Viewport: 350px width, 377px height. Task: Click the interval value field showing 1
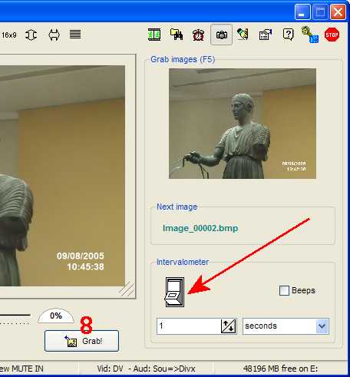click(x=189, y=326)
